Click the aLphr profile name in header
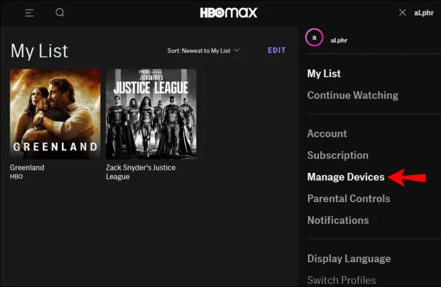 click(424, 13)
